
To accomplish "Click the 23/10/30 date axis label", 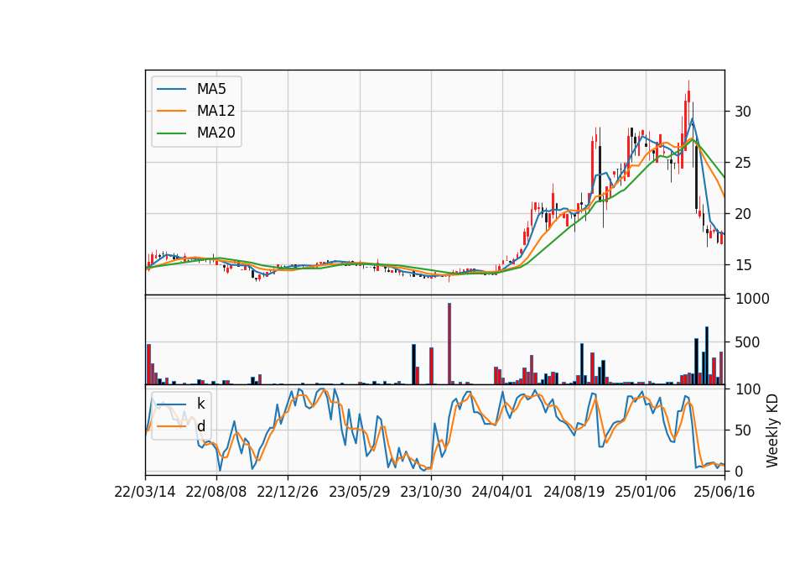I will (431, 492).
